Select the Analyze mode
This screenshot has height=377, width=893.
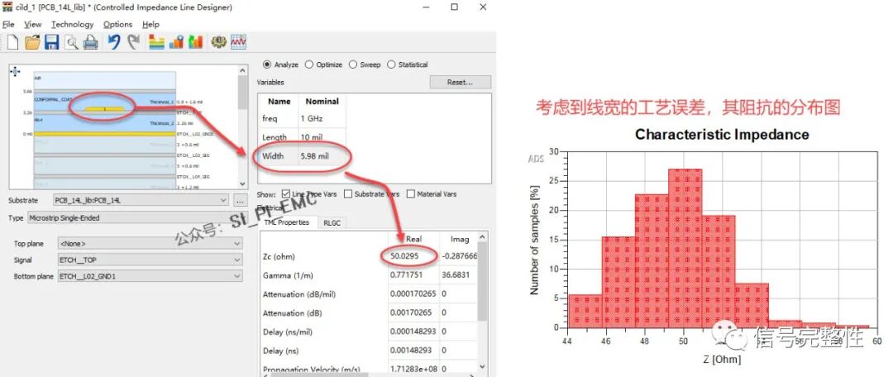(x=267, y=64)
